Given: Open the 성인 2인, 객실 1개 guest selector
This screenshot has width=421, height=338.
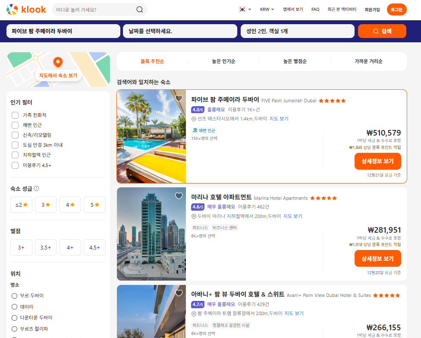Looking at the screenshot, I should point(298,31).
